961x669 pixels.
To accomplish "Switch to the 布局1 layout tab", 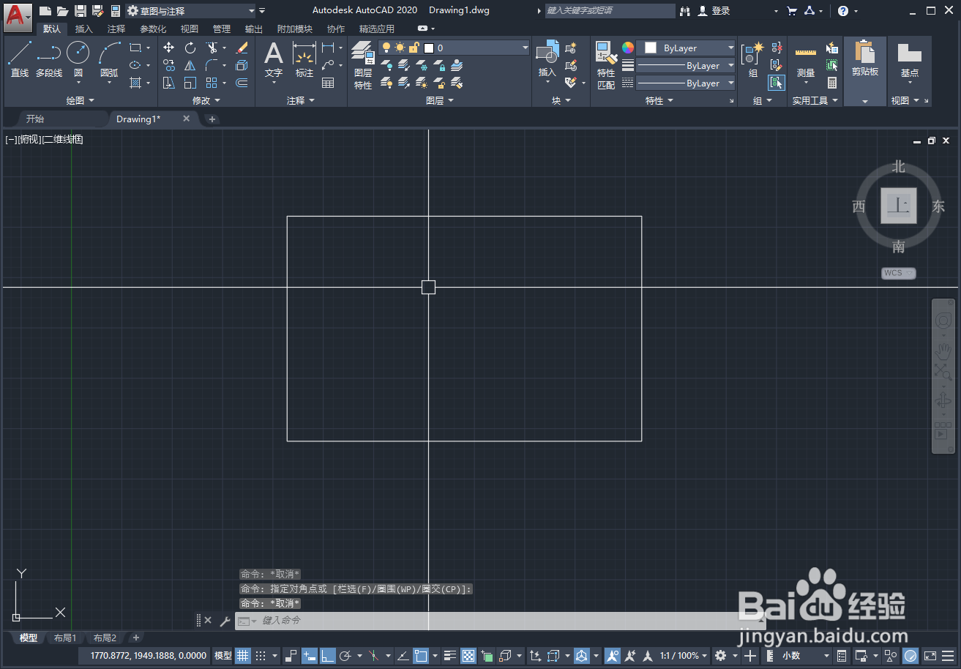I will (x=65, y=638).
